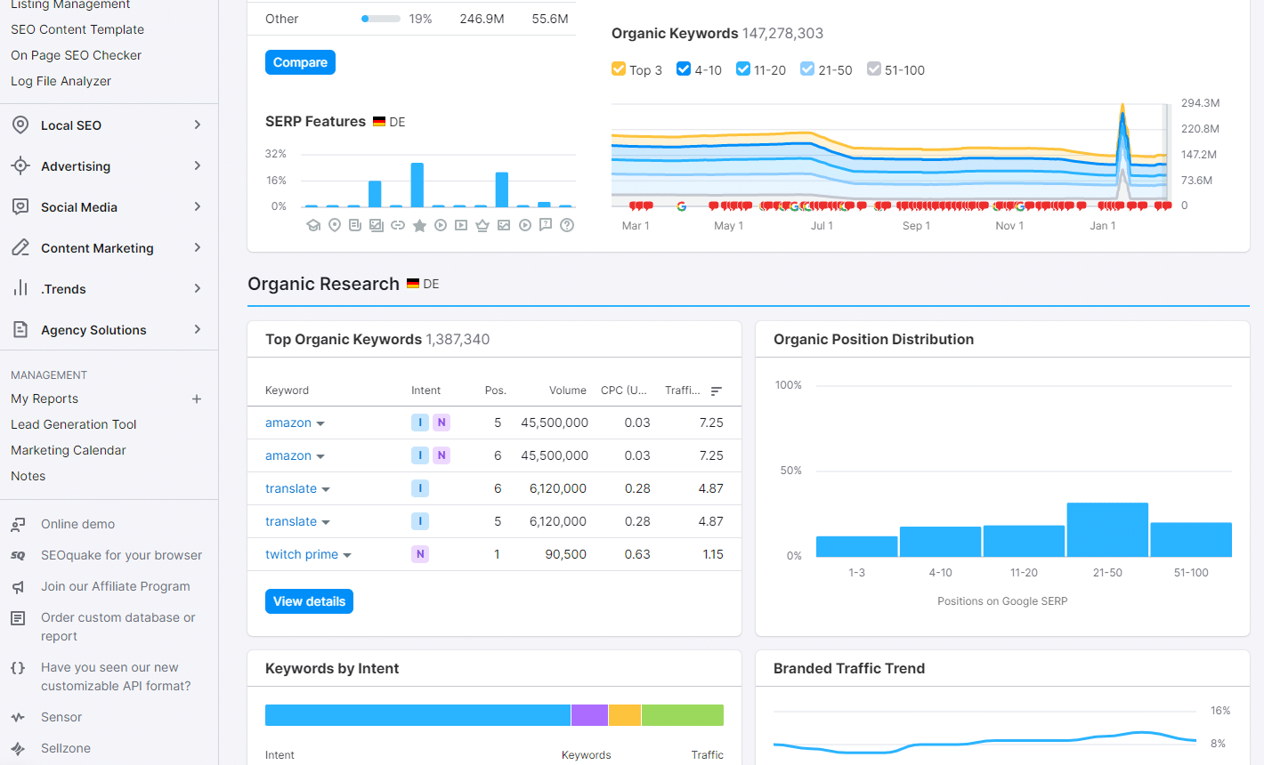The height and width of the screenshot is (765, 1264).
Task: Expand the Agency Solutions menu chevron
Action: 198,330
